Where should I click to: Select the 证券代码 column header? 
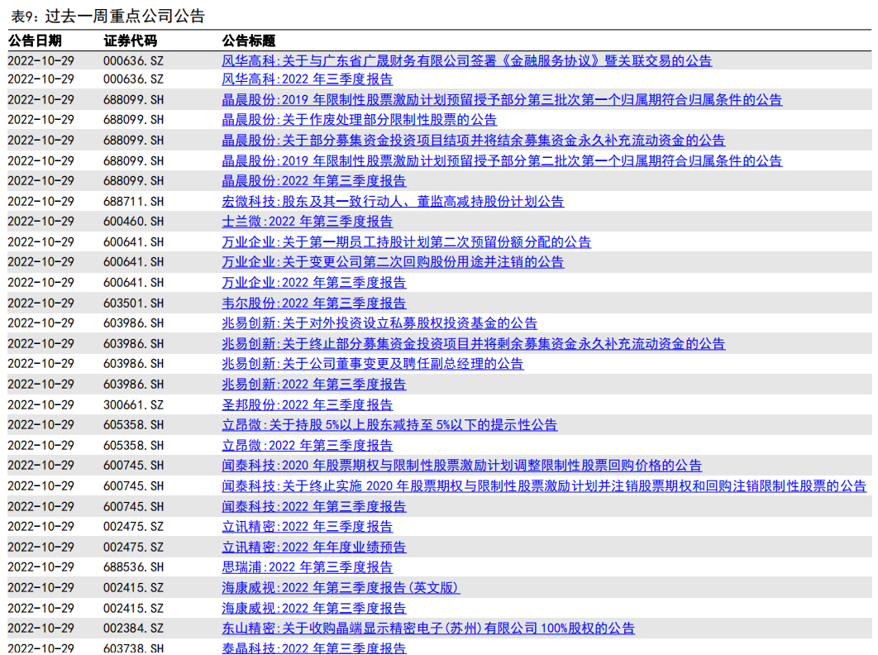tap(130, 41)
